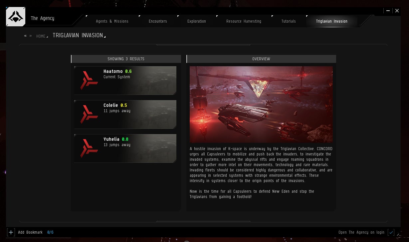Click the back navigation arrow in breadcrumb
The image size is (409, 242).
[x=25, y=36]
